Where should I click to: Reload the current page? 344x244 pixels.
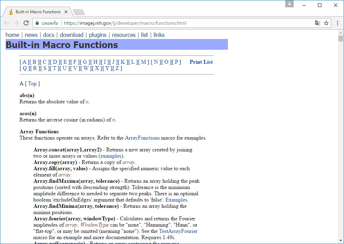(26, 23)
